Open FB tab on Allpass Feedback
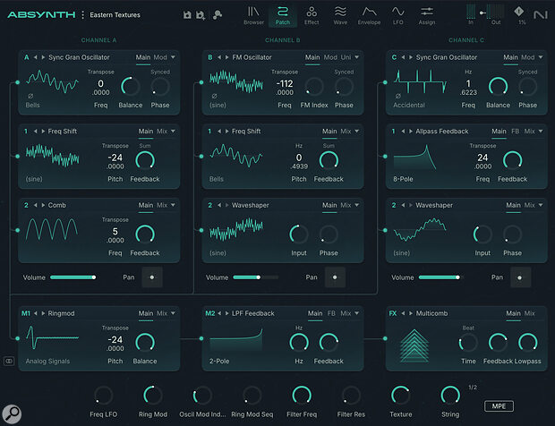Screen dimensions: 555x426 point(515,132)
